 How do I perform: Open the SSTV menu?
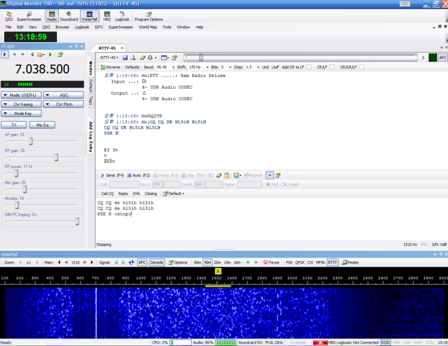point(99,27)
